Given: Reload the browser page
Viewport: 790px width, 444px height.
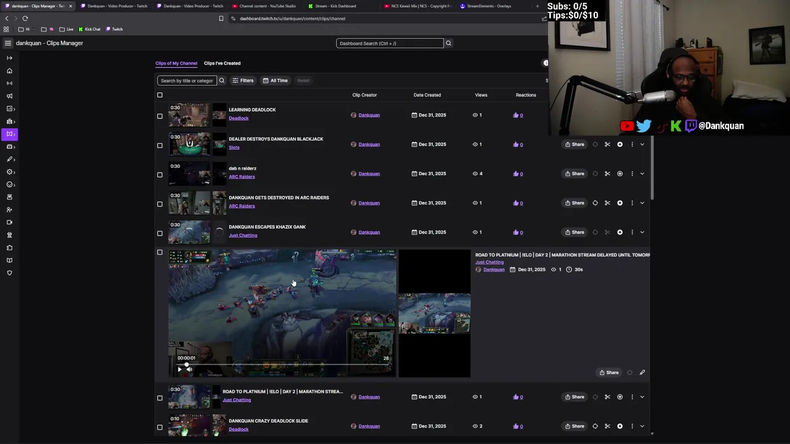Looking at the screenshot, I should click(25, 18).
